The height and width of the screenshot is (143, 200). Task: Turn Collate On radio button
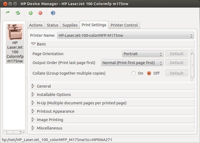133,73
